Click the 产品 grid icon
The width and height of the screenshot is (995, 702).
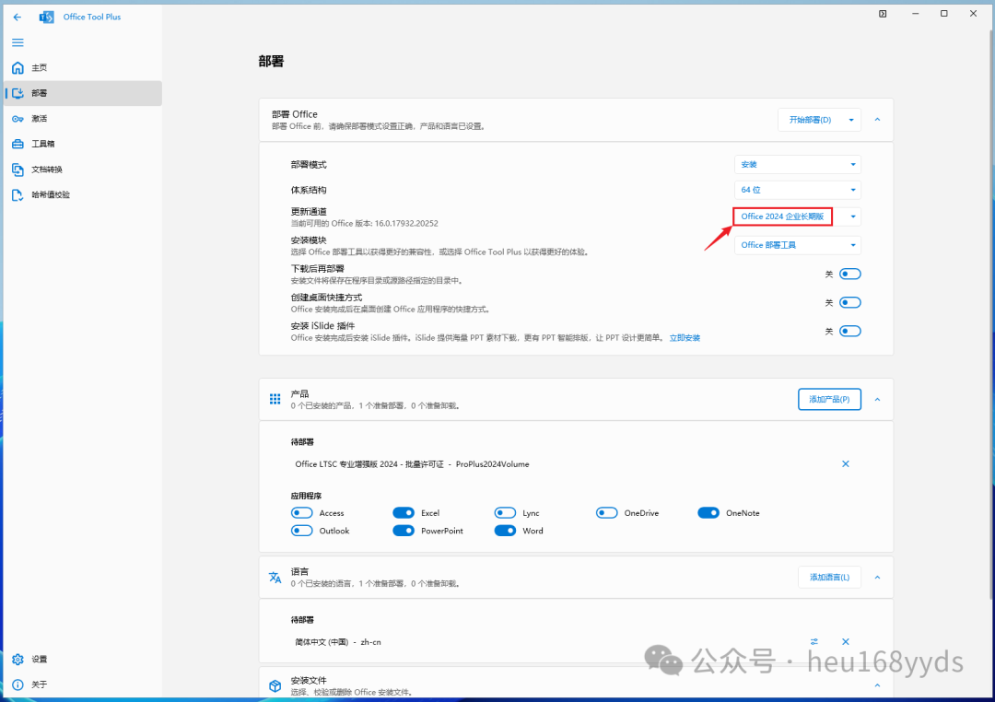(x=275, y=399)
